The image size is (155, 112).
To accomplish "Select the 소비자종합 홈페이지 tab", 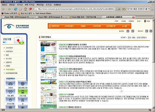I will pyautogui.click(x=119, y=17).
